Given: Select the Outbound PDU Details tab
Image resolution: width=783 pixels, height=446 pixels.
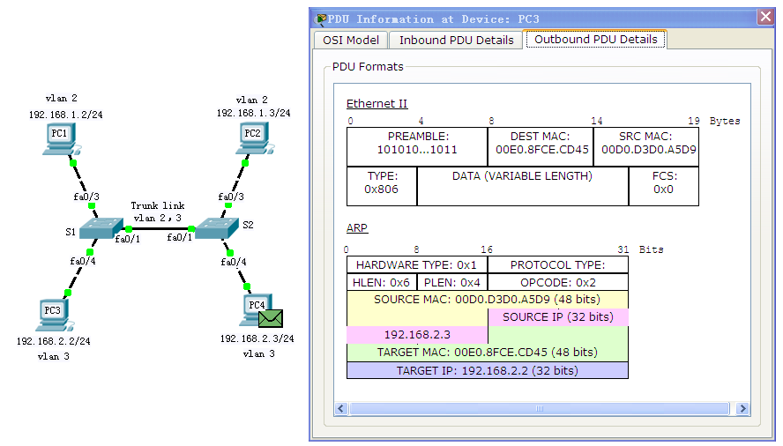Looking at the screenshot, I should pos(595,40).
